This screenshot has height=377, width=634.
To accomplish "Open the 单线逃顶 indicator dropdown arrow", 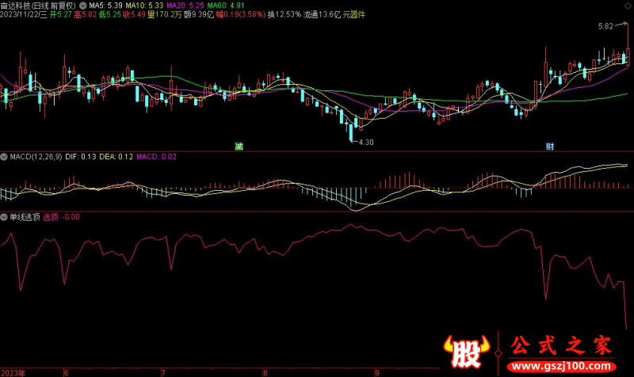I will tap(4, 215).
